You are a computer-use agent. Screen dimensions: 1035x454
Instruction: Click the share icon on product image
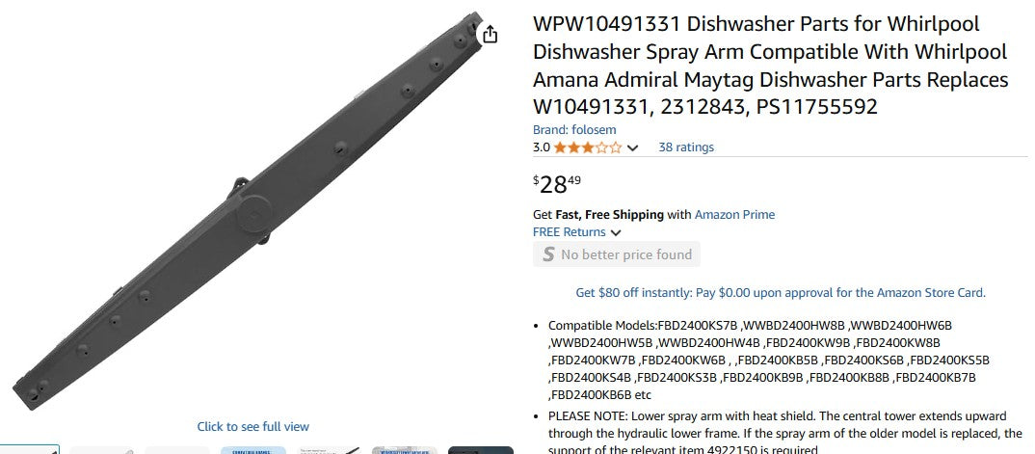coord(490,34)
